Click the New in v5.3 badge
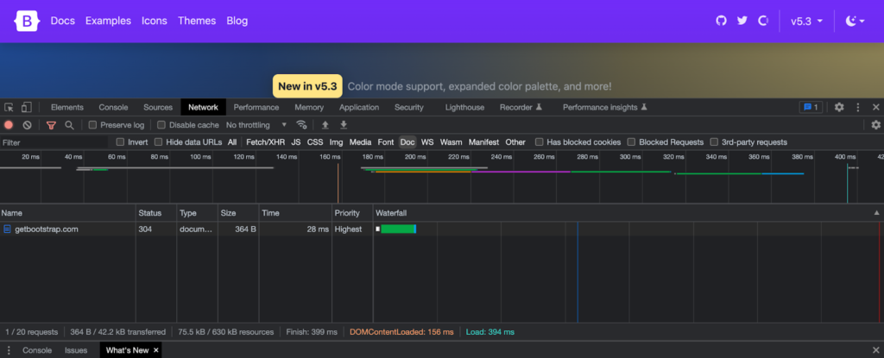The height and width of the screenshot is (358, 884). pos(307,86)
